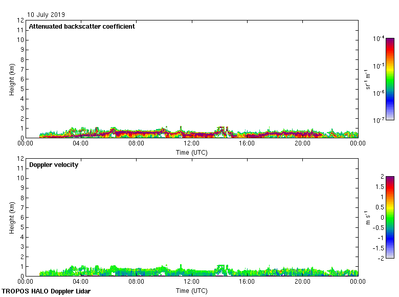Click the -2 label on the velocity color bar
The image size is (399, 297).
[x=381, y=258]
